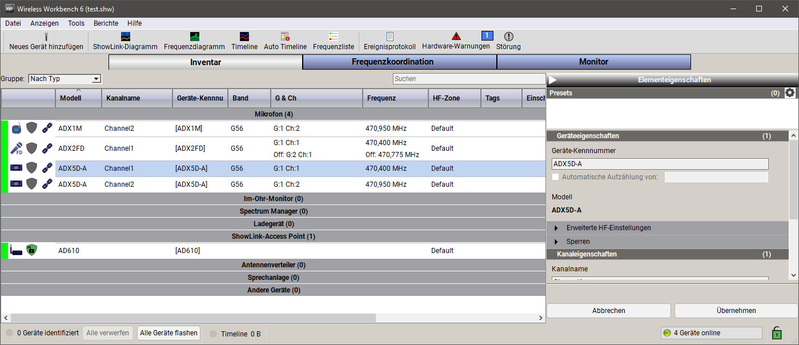Click the link icon of ADX2FD row
The width and height of the screenshot is (799, 345).
(47, 149)
